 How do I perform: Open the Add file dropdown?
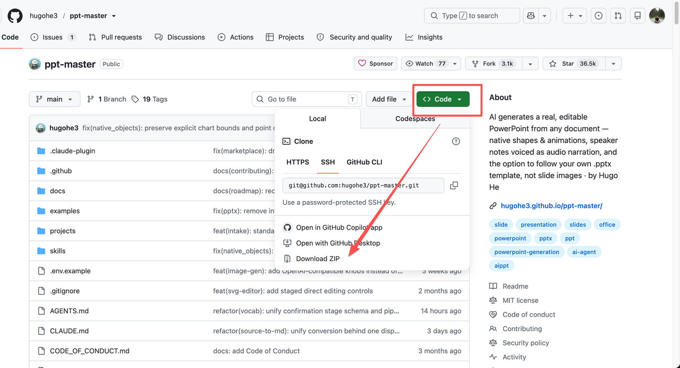tap(389, 99)
